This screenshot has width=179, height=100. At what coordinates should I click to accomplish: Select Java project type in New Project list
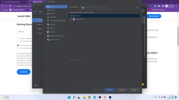tap(56, 7)
